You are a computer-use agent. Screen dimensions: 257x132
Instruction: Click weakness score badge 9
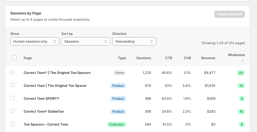[242, 99]
